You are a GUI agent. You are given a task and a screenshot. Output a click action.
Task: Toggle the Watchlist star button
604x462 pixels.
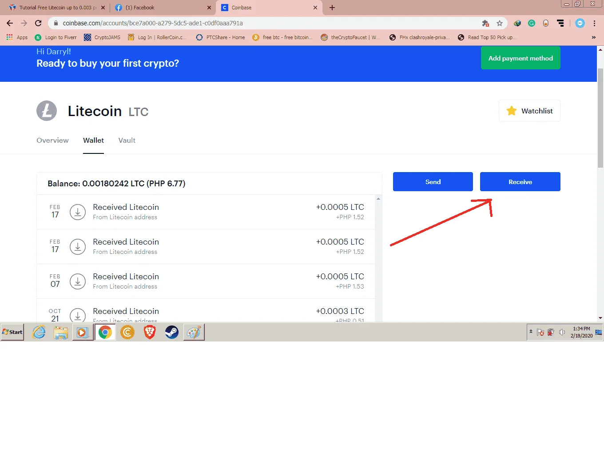pyautogui.click(x=529, y=111)
